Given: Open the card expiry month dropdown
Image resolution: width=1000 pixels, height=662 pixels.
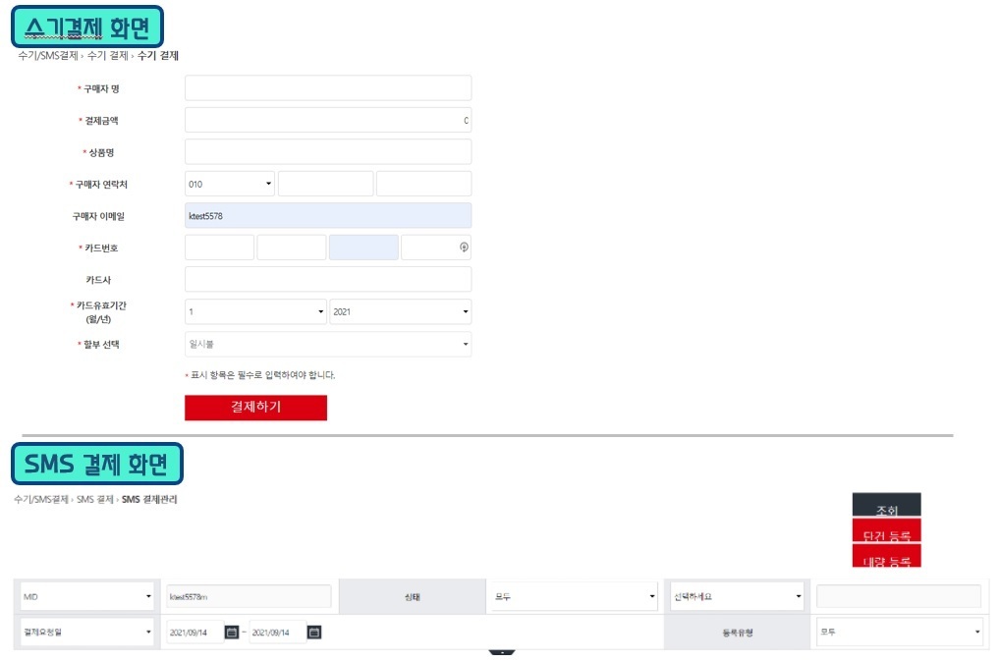Looking at the screenshot, I should point(255,312).
